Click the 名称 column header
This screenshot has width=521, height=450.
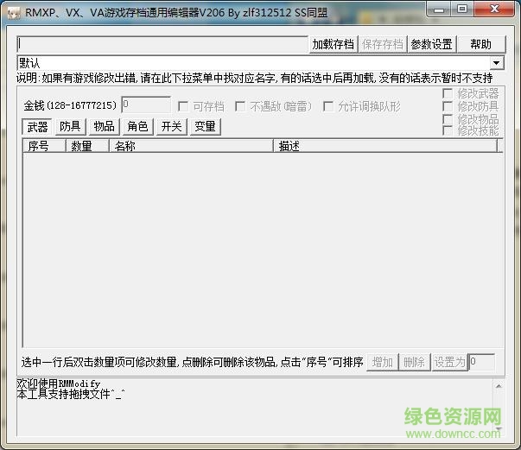point(191,146)
